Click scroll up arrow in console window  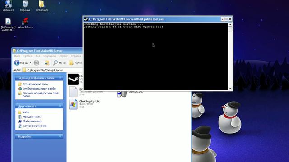230,24
